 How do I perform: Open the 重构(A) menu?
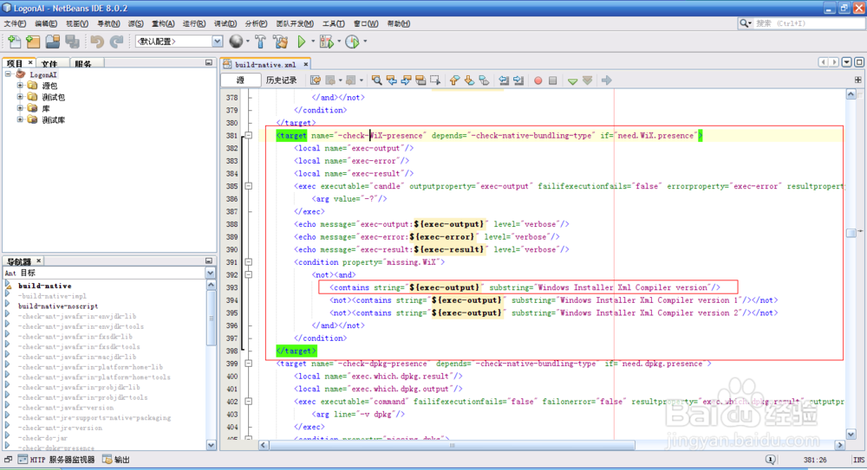tap(163, 23)
